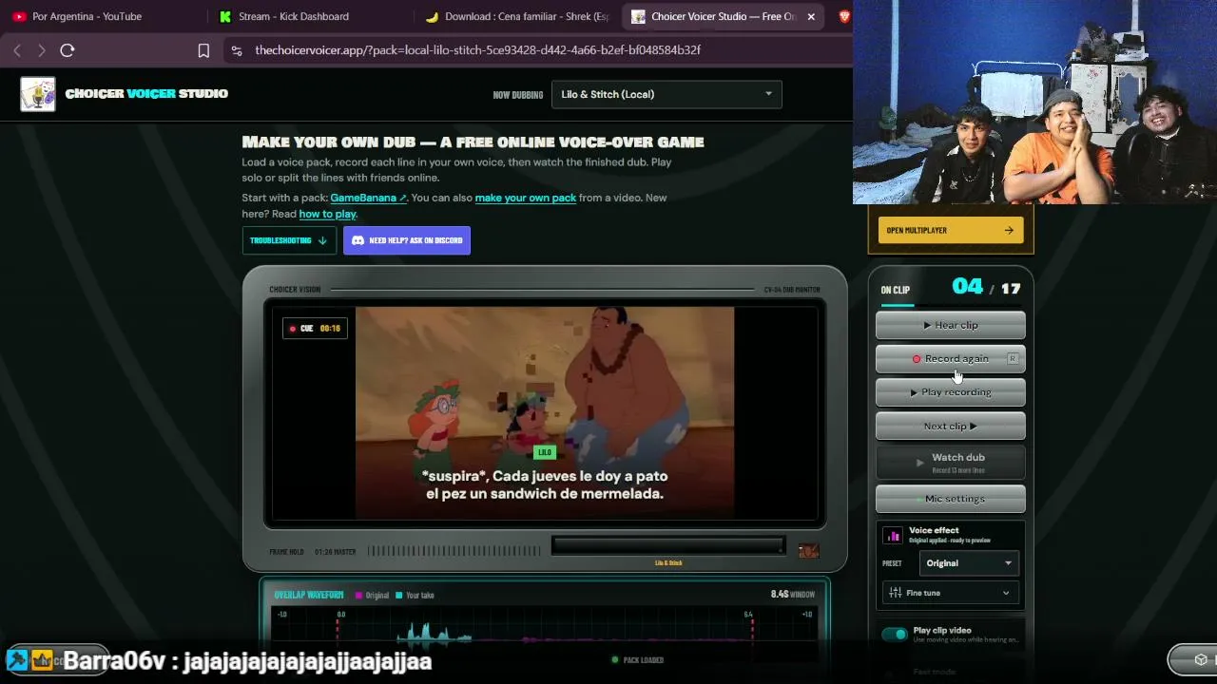Go to the Next clip

click(x=951, y=427)
